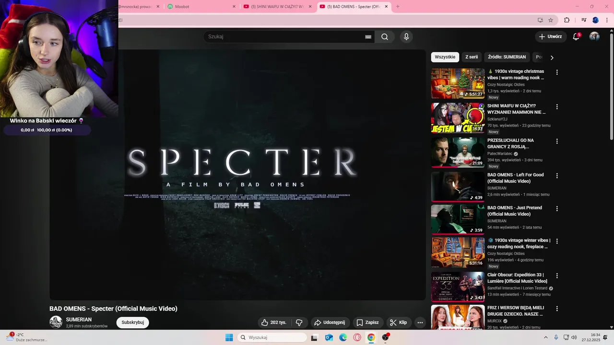Select the Wszystkie filter chip

445,57
